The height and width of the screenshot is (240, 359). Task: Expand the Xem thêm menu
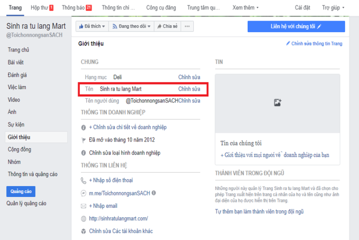(x=245, y=8)
